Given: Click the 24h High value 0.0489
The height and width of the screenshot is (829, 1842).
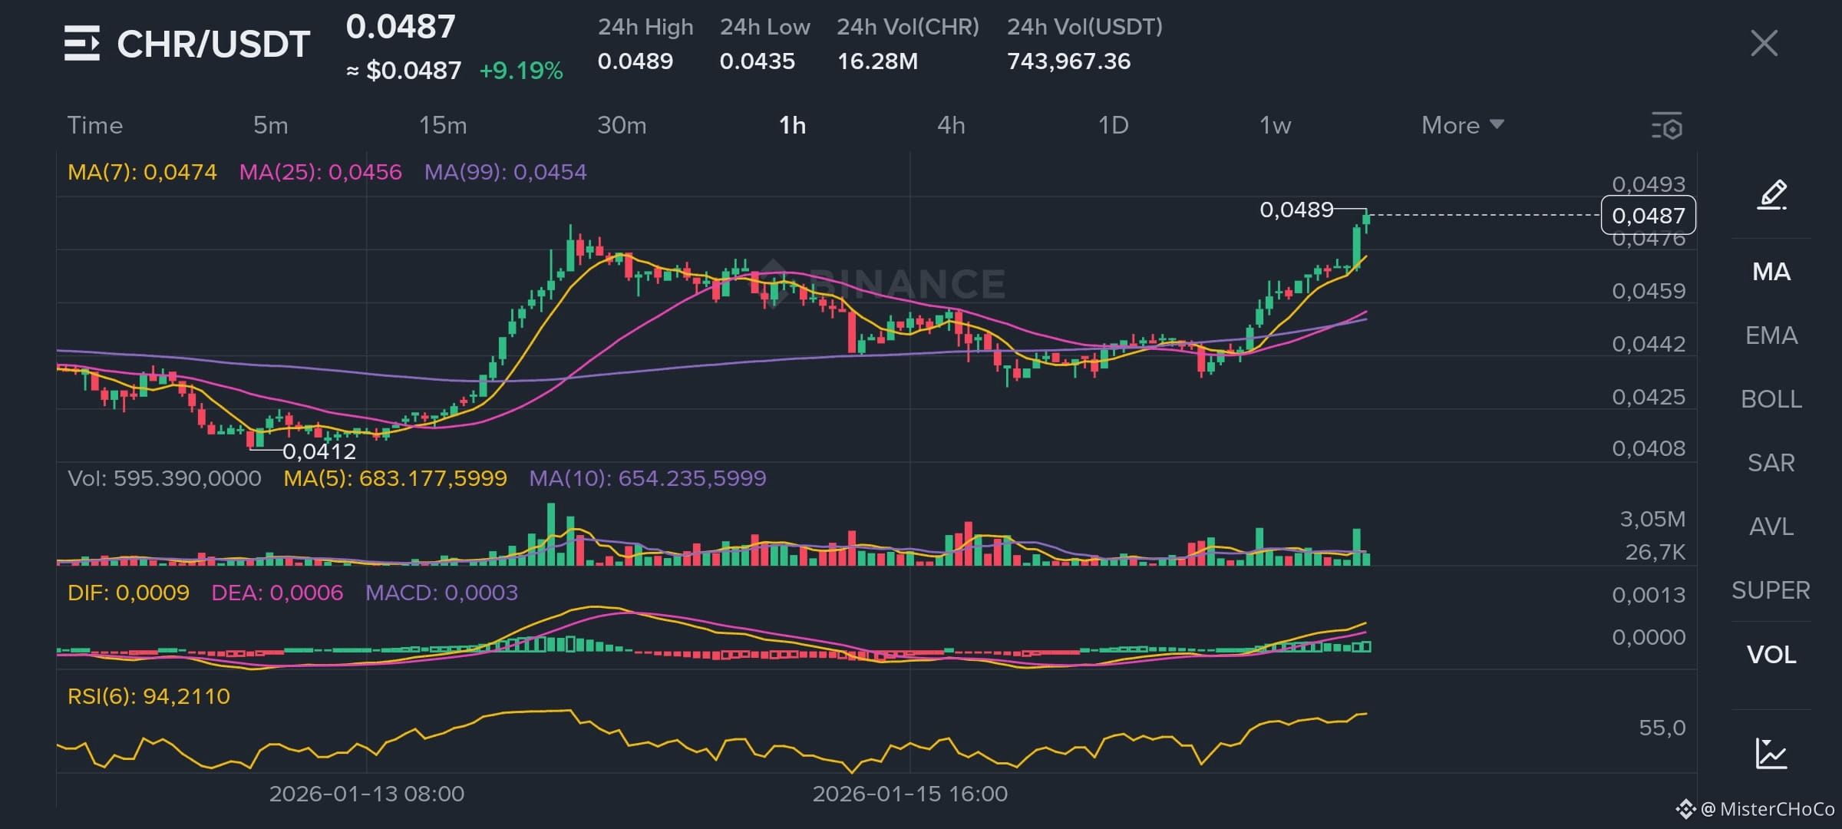Looking at the screenshot, I should pyautogui.click(x=635, y=61).
